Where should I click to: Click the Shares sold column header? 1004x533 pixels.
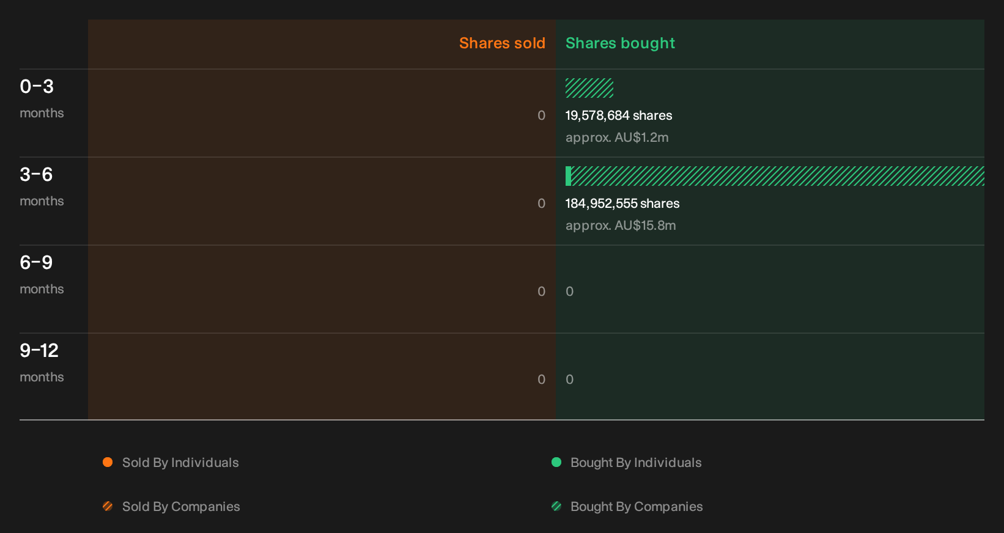(502, 43)
